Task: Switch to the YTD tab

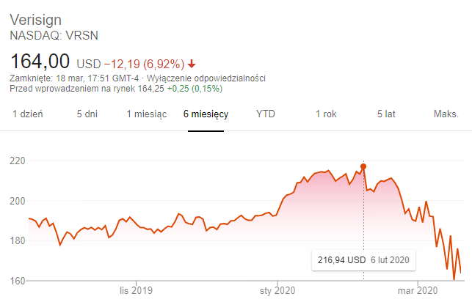Action: click(x=265, y=114)
